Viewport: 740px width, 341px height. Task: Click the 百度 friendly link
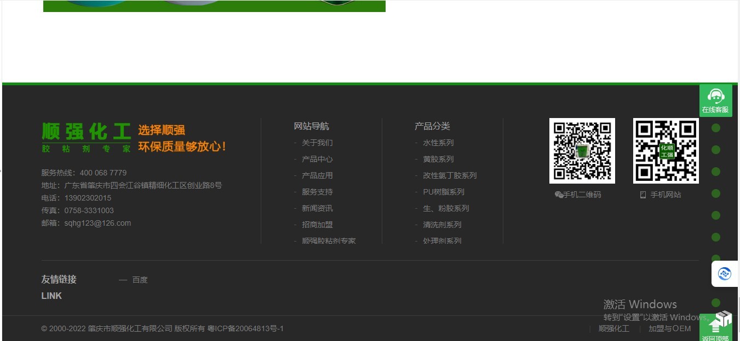pyautogui.click(x=140, y=280)
